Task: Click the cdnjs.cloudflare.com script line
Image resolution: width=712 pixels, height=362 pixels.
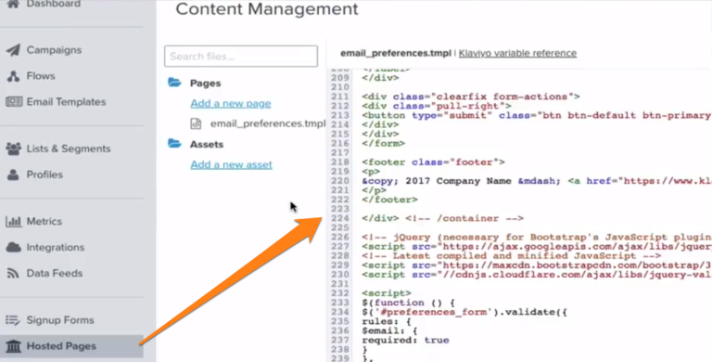Action: [x=537, y=275]
